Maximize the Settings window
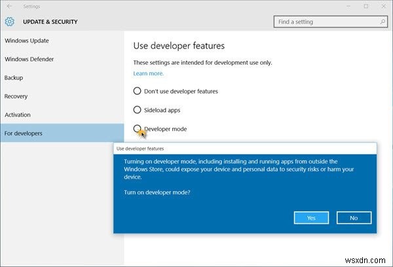The width and height of the screenshot is (393, 267). click(366, 7)
